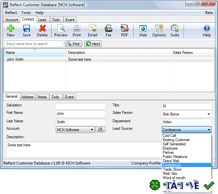The width and height of the screenshot is (218, 194).
Task: Click the Fax toolbar icon
Action: (x=108, y=29)
